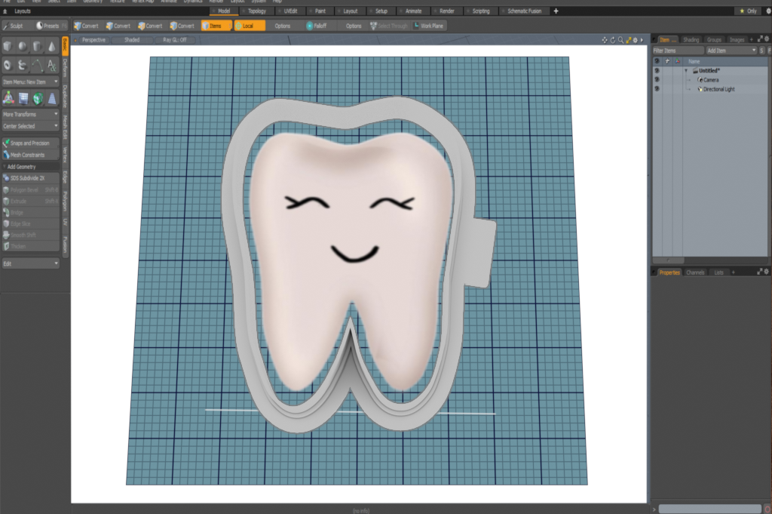The image size is (772, 514).
Task: Switch to the UVEdit layout tab
Action: coord(290,11)
